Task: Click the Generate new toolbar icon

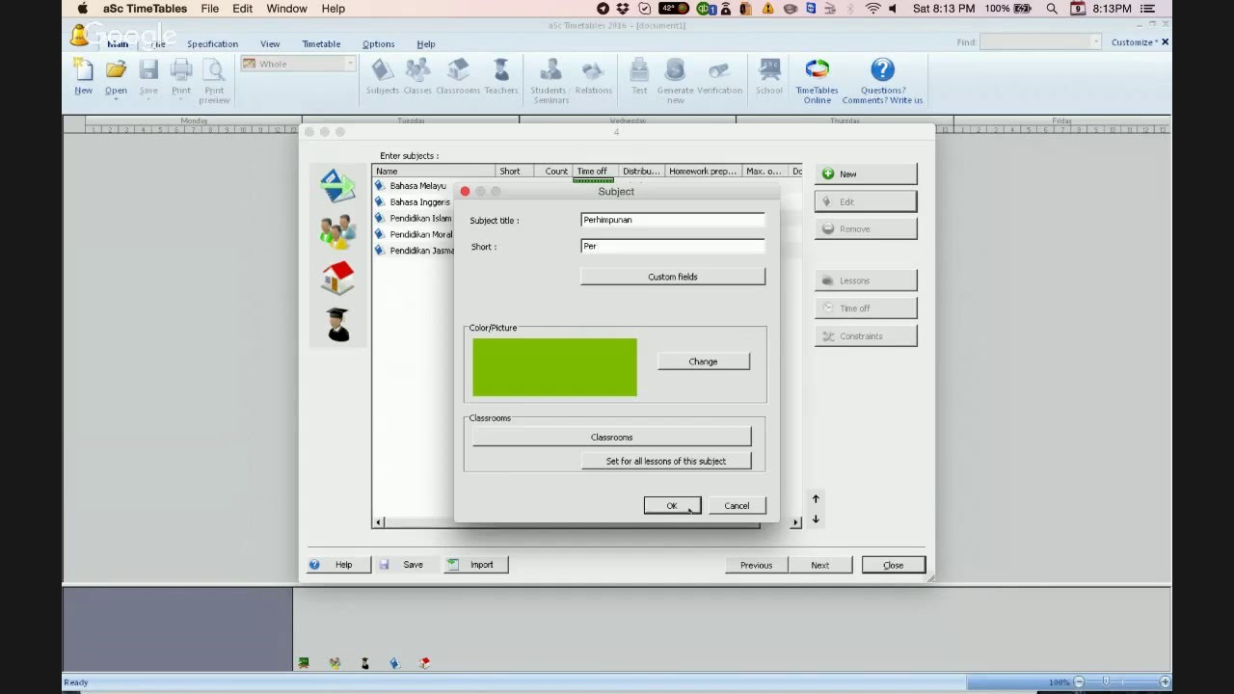Action: [x=676, y=81]
